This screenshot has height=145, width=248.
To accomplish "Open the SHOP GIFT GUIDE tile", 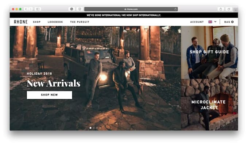I will pos(209,52).
